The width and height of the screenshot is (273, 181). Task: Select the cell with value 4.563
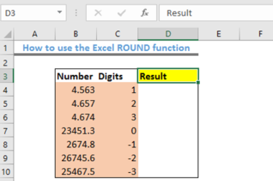[x=76, y=90]
